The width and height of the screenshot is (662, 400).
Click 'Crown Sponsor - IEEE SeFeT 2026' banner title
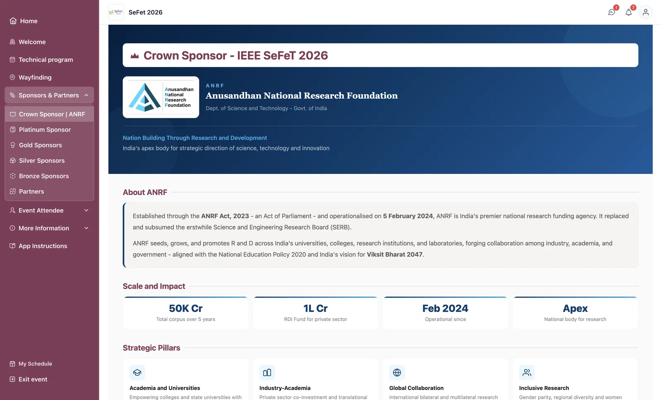pos(236,56)
